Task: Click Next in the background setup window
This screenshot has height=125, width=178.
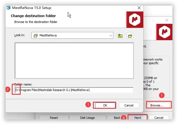Action: pyautogui.click(x=138, y=117)
